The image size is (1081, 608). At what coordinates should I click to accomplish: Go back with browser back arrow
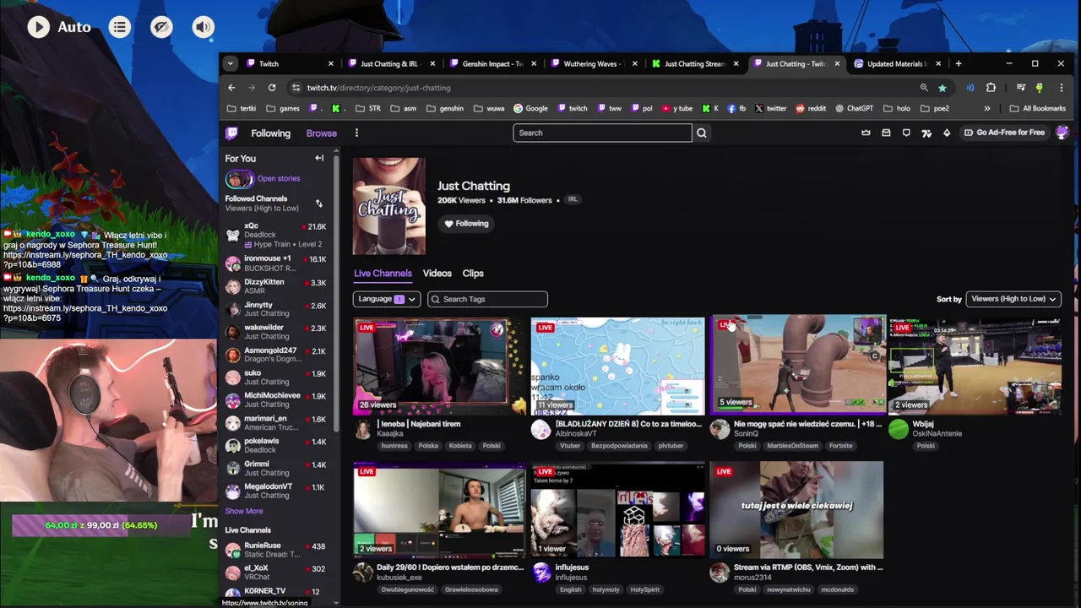(231, 88)
